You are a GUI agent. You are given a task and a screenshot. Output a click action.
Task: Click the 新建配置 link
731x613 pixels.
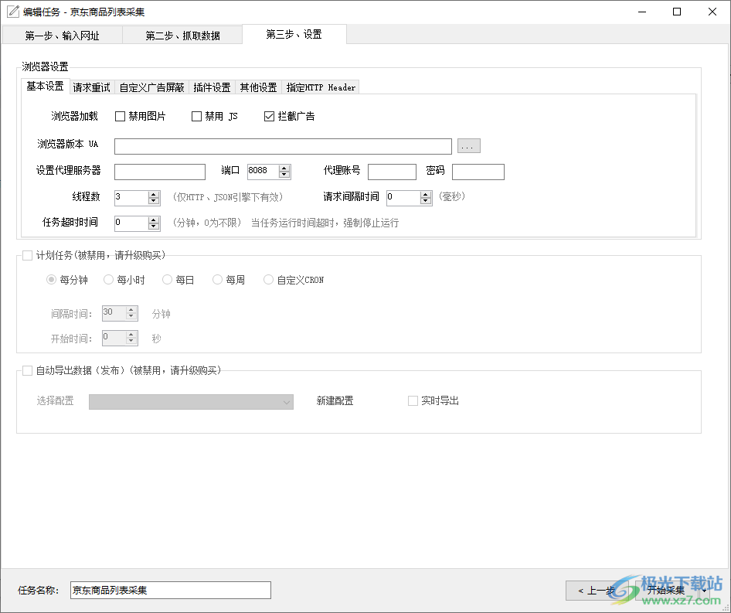coord(335,400)
